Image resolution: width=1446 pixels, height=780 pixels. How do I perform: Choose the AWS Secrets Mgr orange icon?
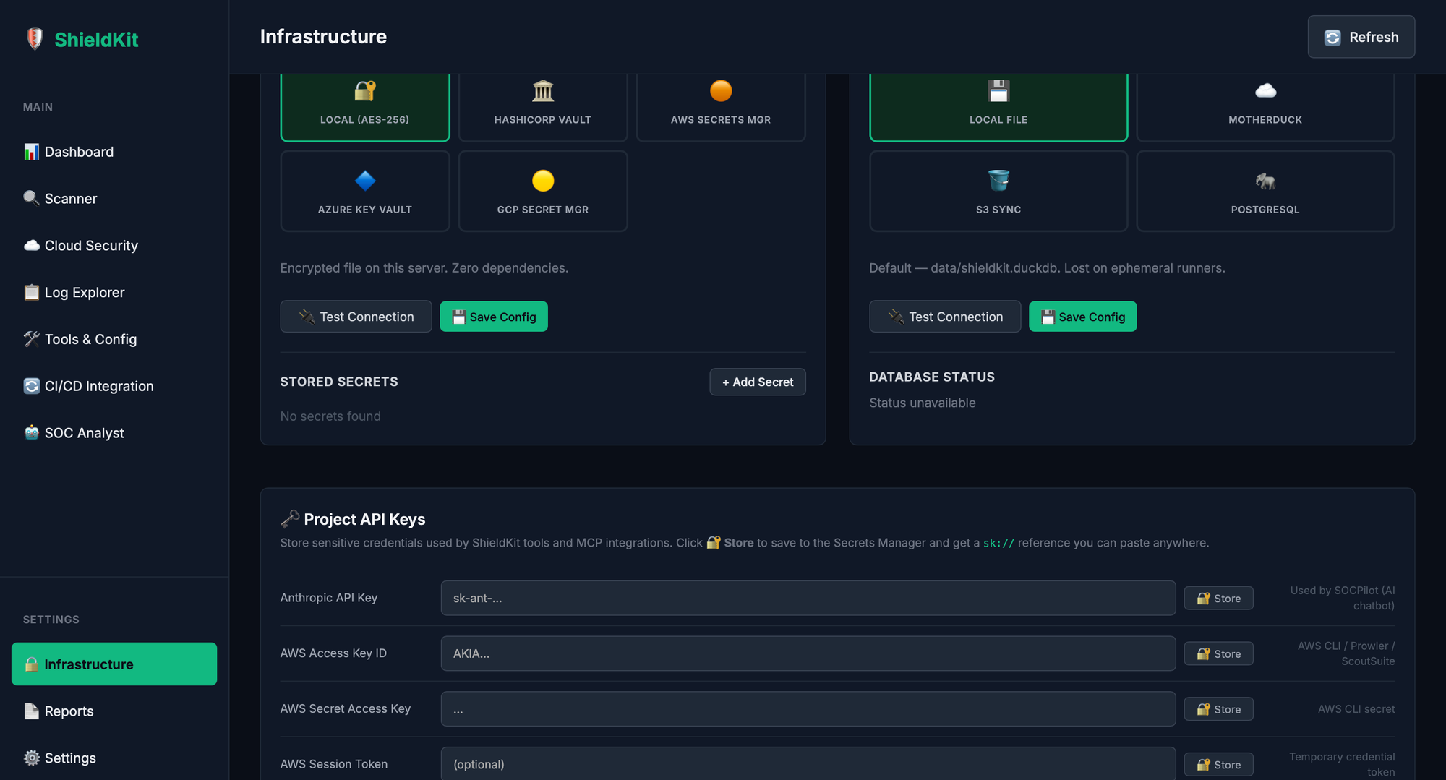[x=720, y=91]
